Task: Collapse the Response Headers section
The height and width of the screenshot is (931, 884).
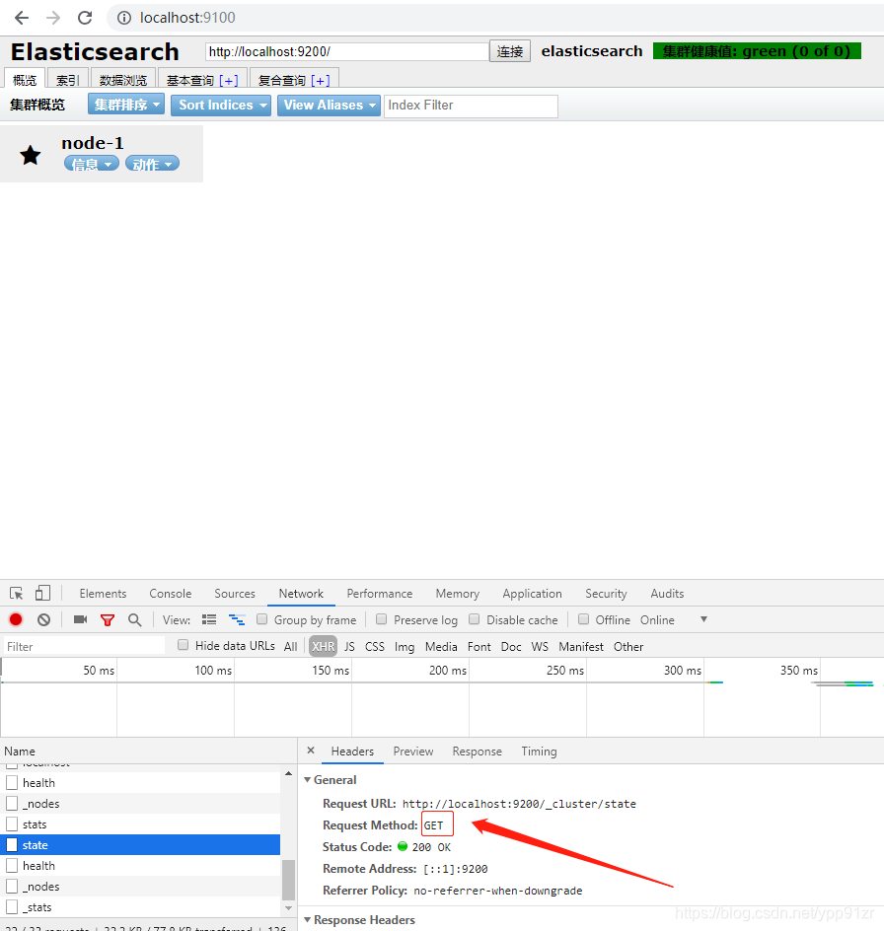Action: tap(307, 920)
